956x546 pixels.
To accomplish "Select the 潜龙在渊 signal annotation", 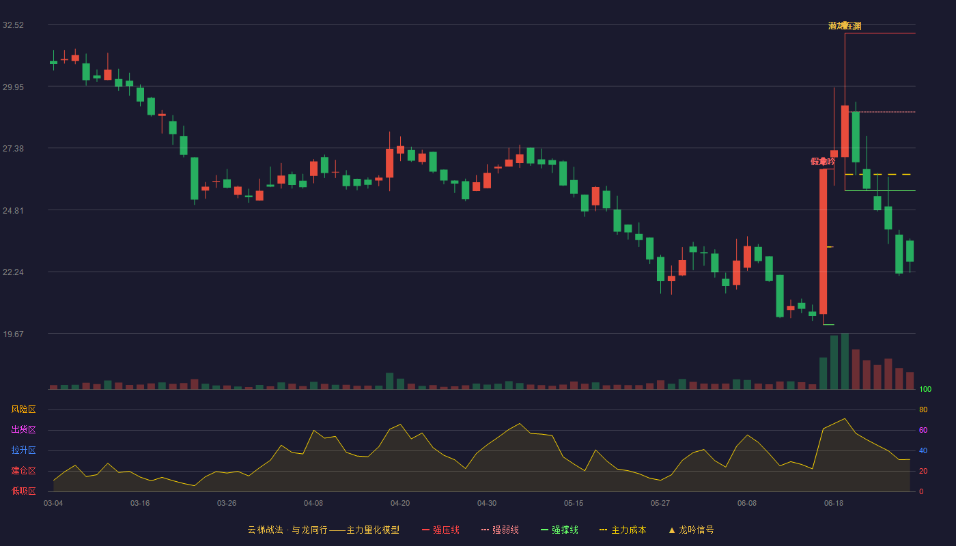I will tap(845, 26).
